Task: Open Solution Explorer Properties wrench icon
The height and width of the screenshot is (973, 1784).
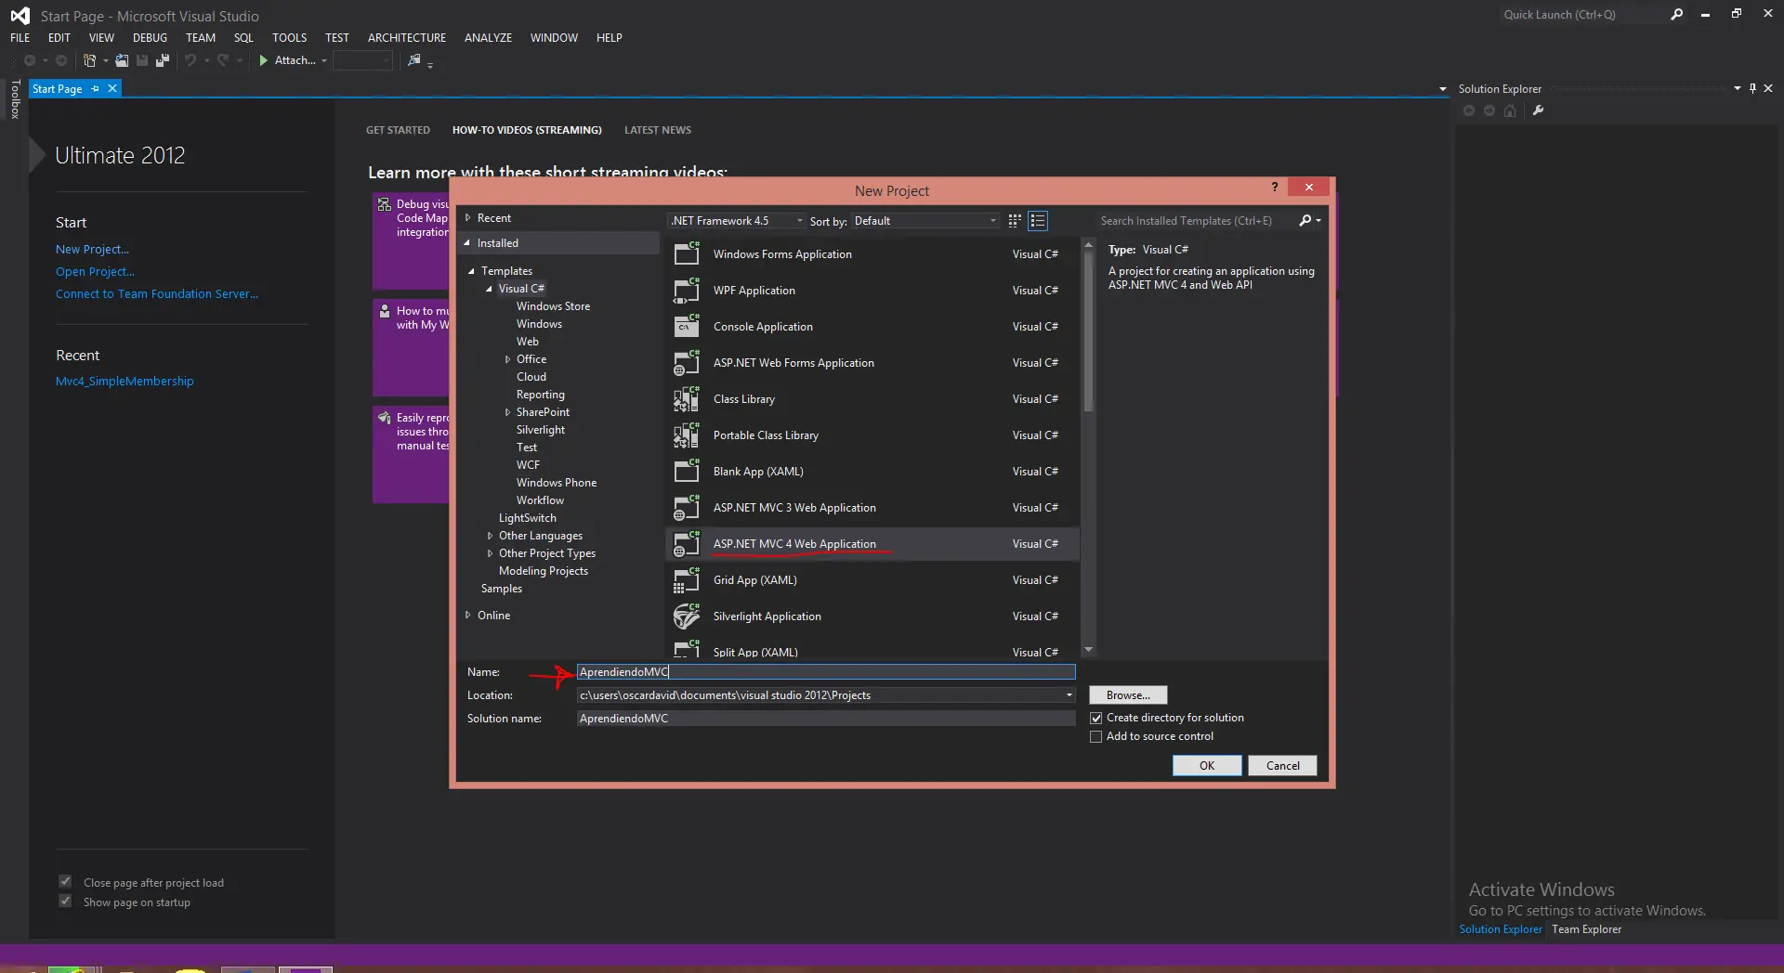Action: [x=1538, y=110]
